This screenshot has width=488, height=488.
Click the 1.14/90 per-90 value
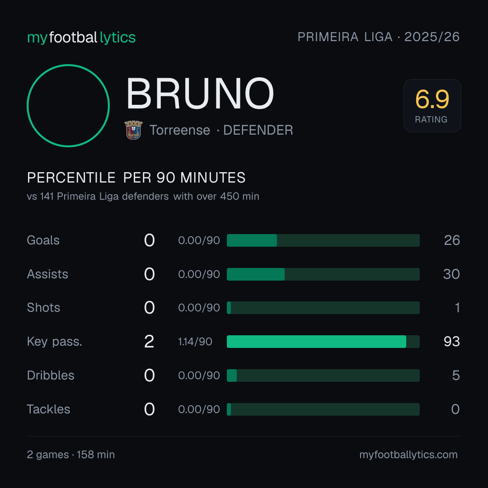(x=195, y=342)
